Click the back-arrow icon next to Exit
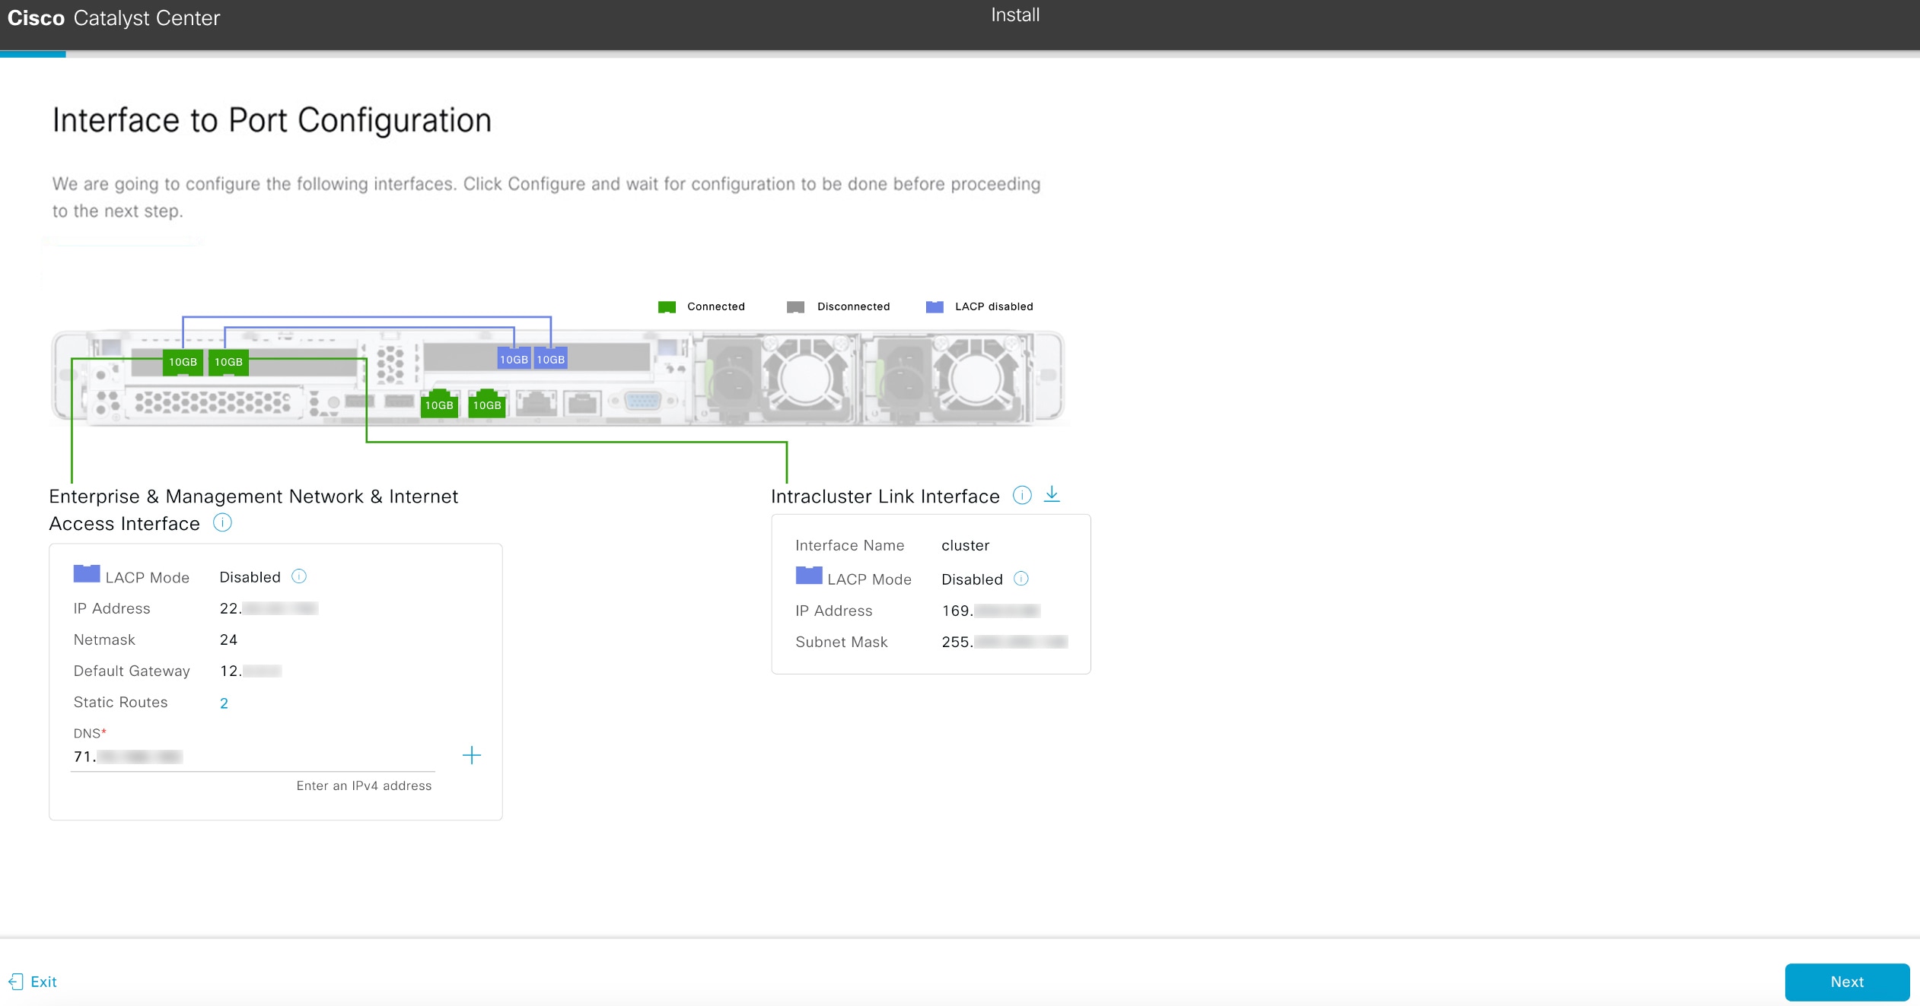 click(15, 982)
